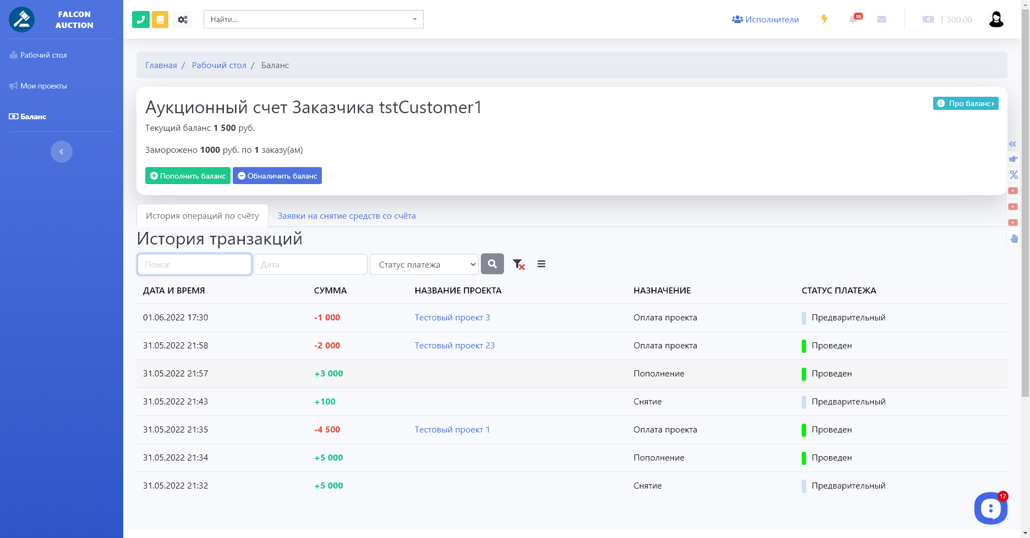Image resolution: width=1030 pixels, height=538 pixels.
Task: Open the Тестовый проект 23 link
Action: (454, 346)
